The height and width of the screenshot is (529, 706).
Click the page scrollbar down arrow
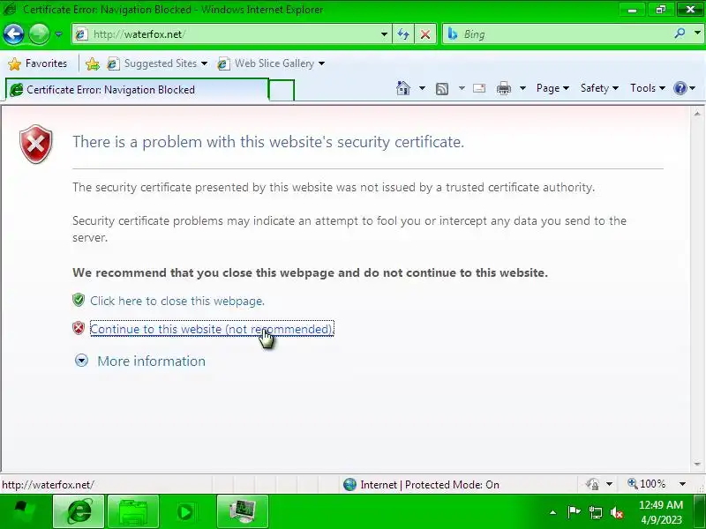click(697, 464)
